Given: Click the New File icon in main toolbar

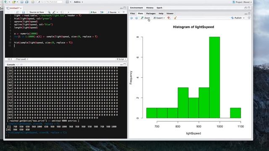Looking at the screenshot, I should pos(5,2).
